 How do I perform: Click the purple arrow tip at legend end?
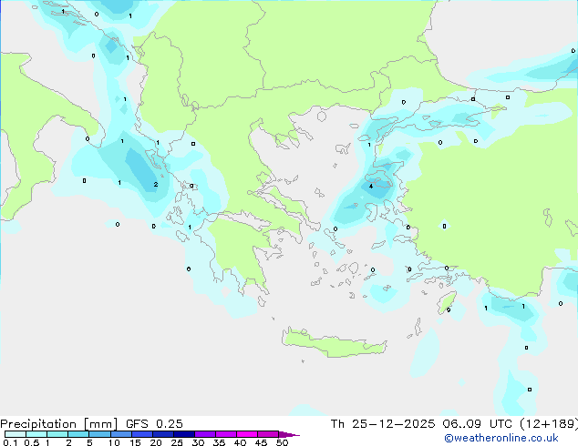(289, 434)
